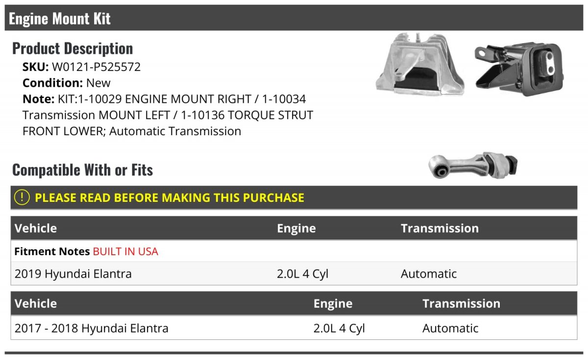Click the Transmission header in first table
This screenshot has height=359, width=588.
pyautogui.click(x=440, y=228)
